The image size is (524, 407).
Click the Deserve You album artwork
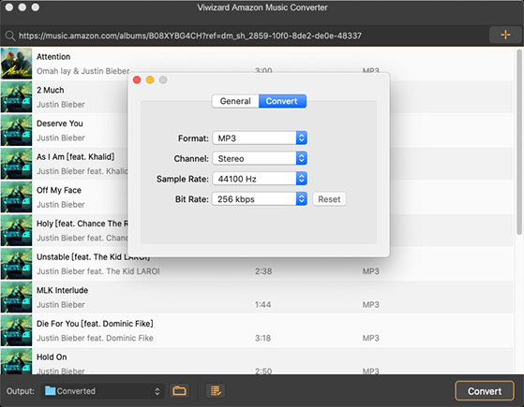pos(16,130)
